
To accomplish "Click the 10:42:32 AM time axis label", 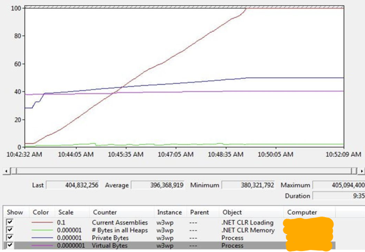I will click(x=24, y=154).
